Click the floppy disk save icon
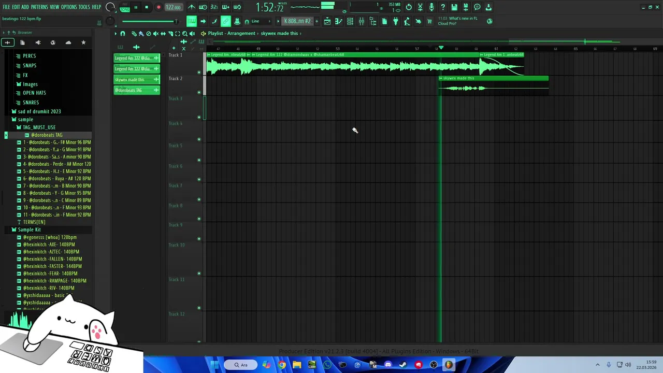This screenshot has height=373, width=663. pos(454,7)
